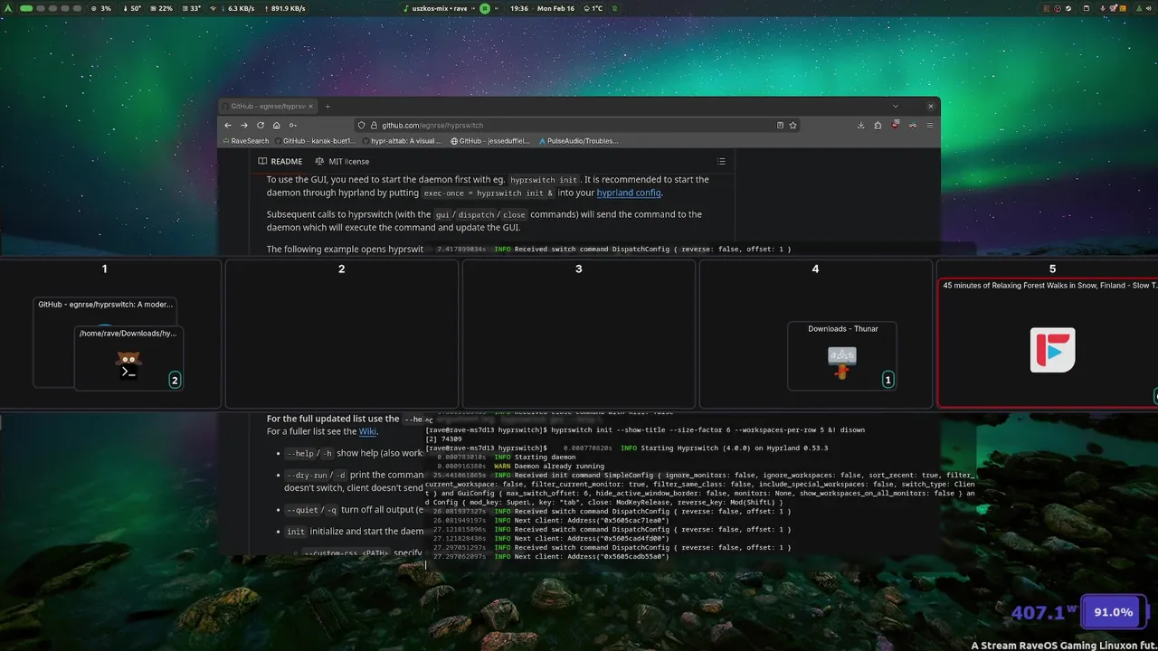Open the Wiki link in README
This screenshot has height=651, width=1158.
[367, 431]
